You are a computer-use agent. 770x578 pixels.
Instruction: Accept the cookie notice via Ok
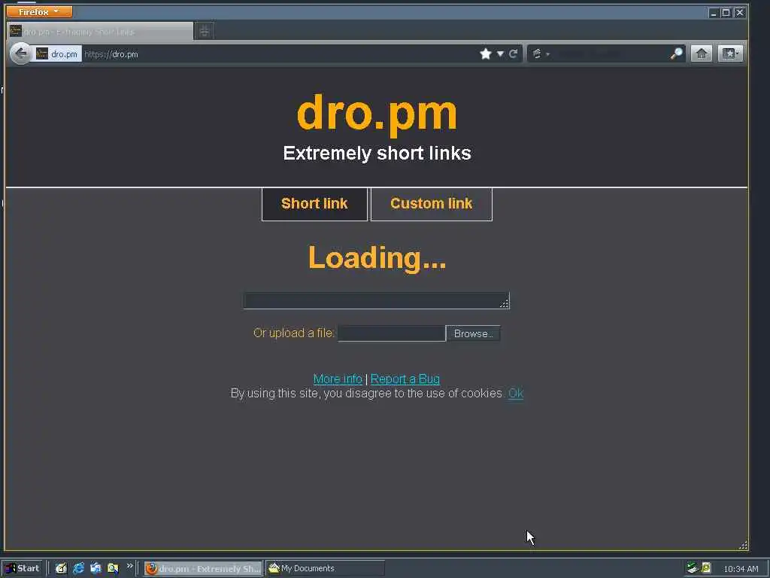(516, 393)
